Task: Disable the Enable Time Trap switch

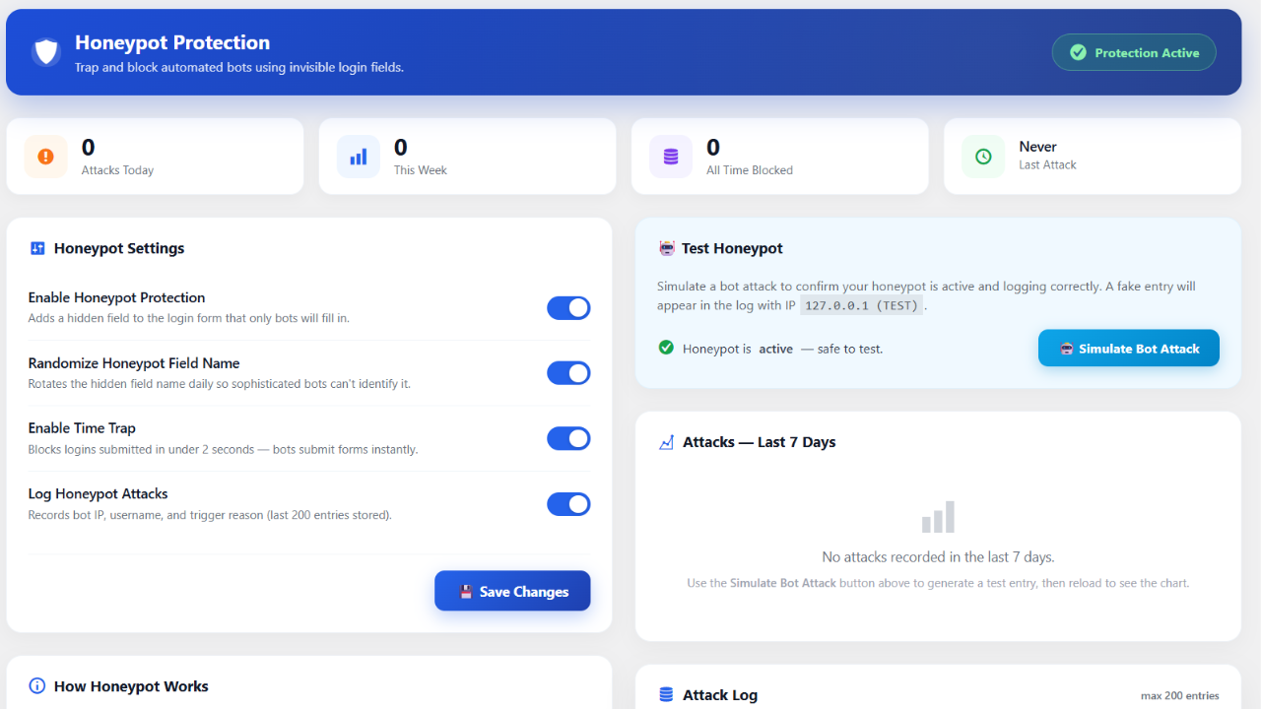Action: click(x=568, y=438)
